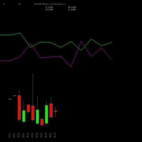Click the 01 Feb date label
Image resolution: width=142 pixels, height=142 pixels.
(32, 135)
